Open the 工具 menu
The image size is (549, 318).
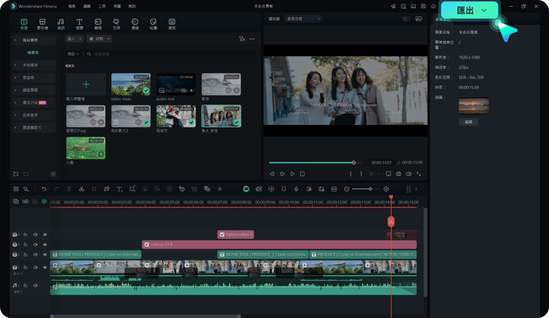click(102, 6)
